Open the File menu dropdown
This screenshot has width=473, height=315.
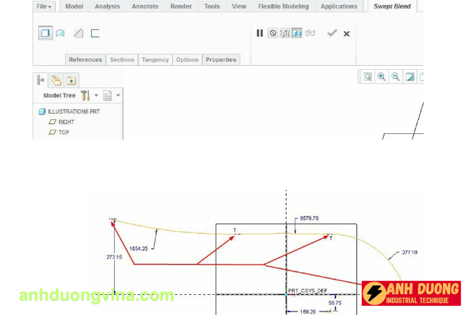[45, 6]
